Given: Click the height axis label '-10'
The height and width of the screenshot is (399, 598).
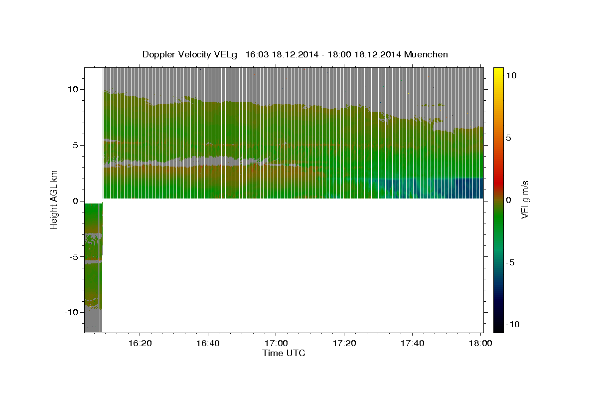Looking at the screenshot, I should 72,312.
